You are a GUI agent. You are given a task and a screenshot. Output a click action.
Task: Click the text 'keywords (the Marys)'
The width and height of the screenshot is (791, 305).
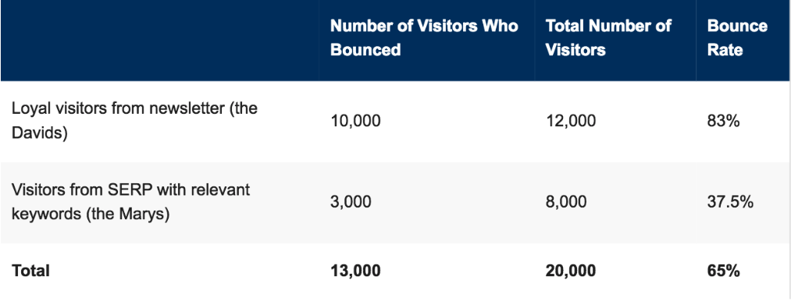91,215
